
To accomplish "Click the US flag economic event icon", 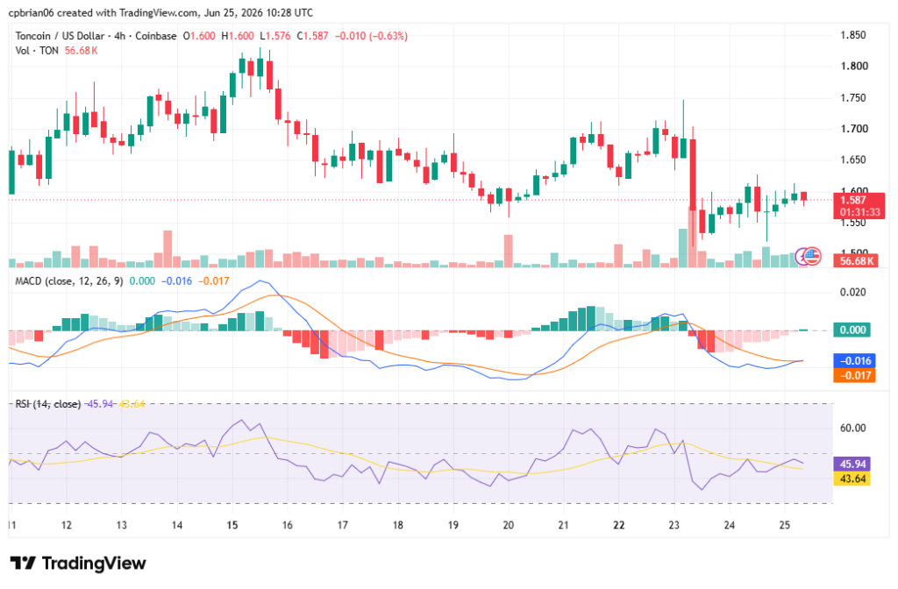I will tap(813, 256).
